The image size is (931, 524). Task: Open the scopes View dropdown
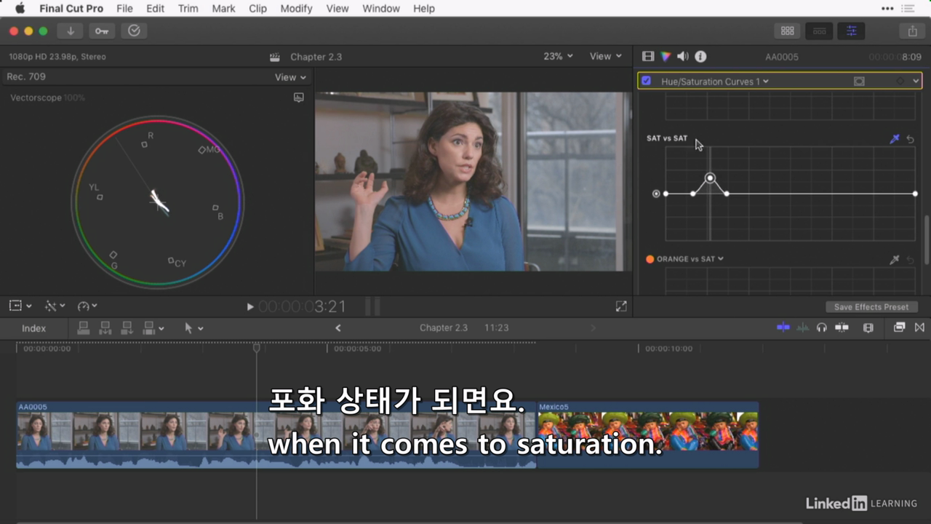(290, 77)
